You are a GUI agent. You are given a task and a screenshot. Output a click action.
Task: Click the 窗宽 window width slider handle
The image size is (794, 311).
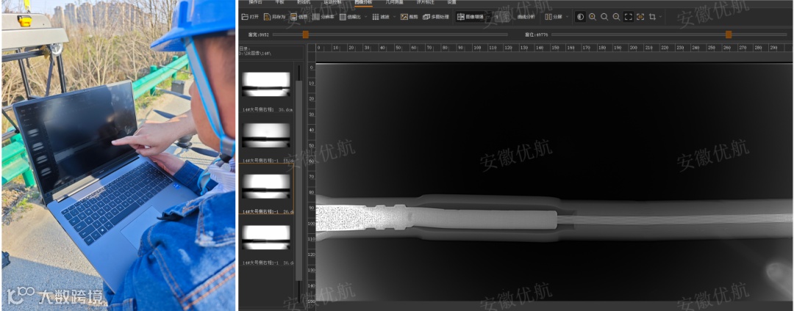[x=305, y=34]
